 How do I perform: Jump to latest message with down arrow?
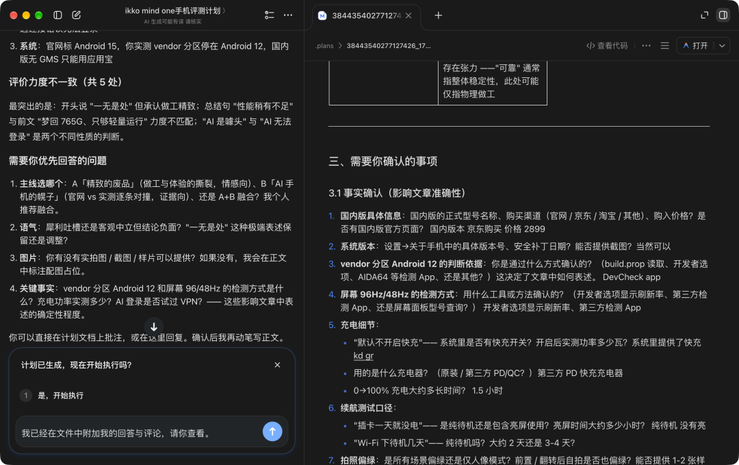pos(154,327)
